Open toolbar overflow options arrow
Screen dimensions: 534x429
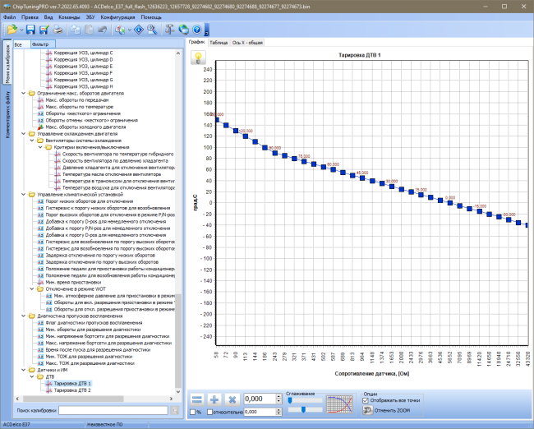tap(206, 30)
